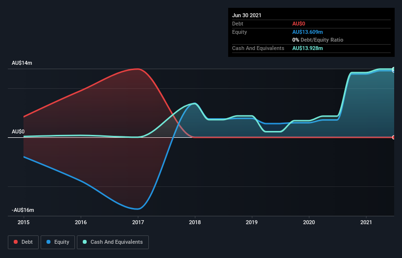Click Cash And Equivalents row label in tooltip

point(258,48)
